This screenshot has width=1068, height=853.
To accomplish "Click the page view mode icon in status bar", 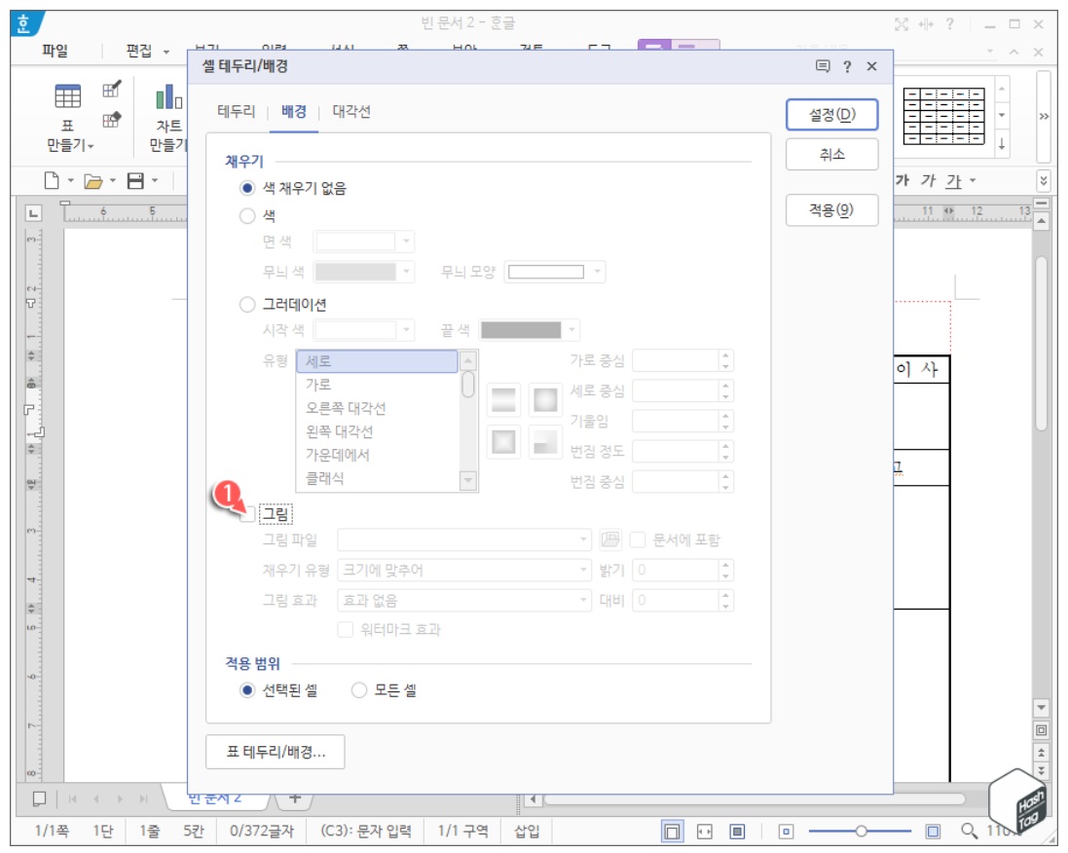I will point(672,832).
